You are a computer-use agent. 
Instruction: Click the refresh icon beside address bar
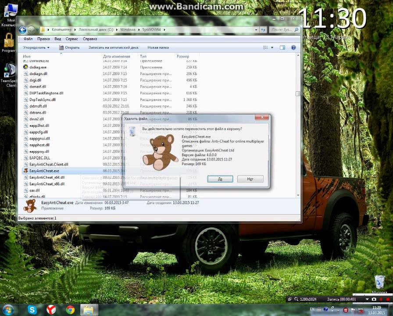click(263, 29)
